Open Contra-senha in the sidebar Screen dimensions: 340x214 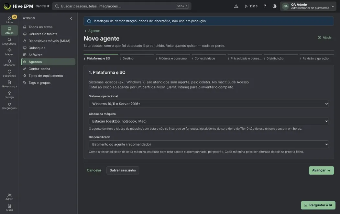pyautogui.click(x=48, y=69)
